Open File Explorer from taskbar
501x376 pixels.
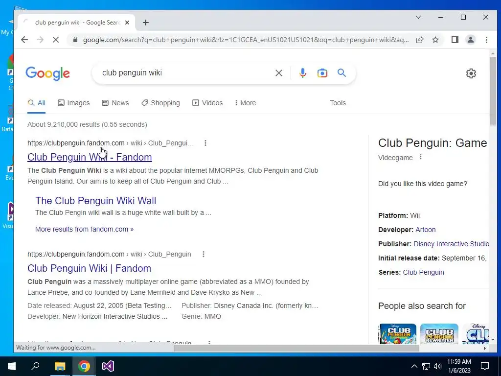click(x=60, y=366)
